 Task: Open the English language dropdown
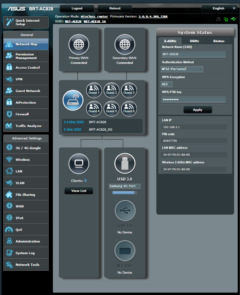pyautogui.click(x=219, y=8)
